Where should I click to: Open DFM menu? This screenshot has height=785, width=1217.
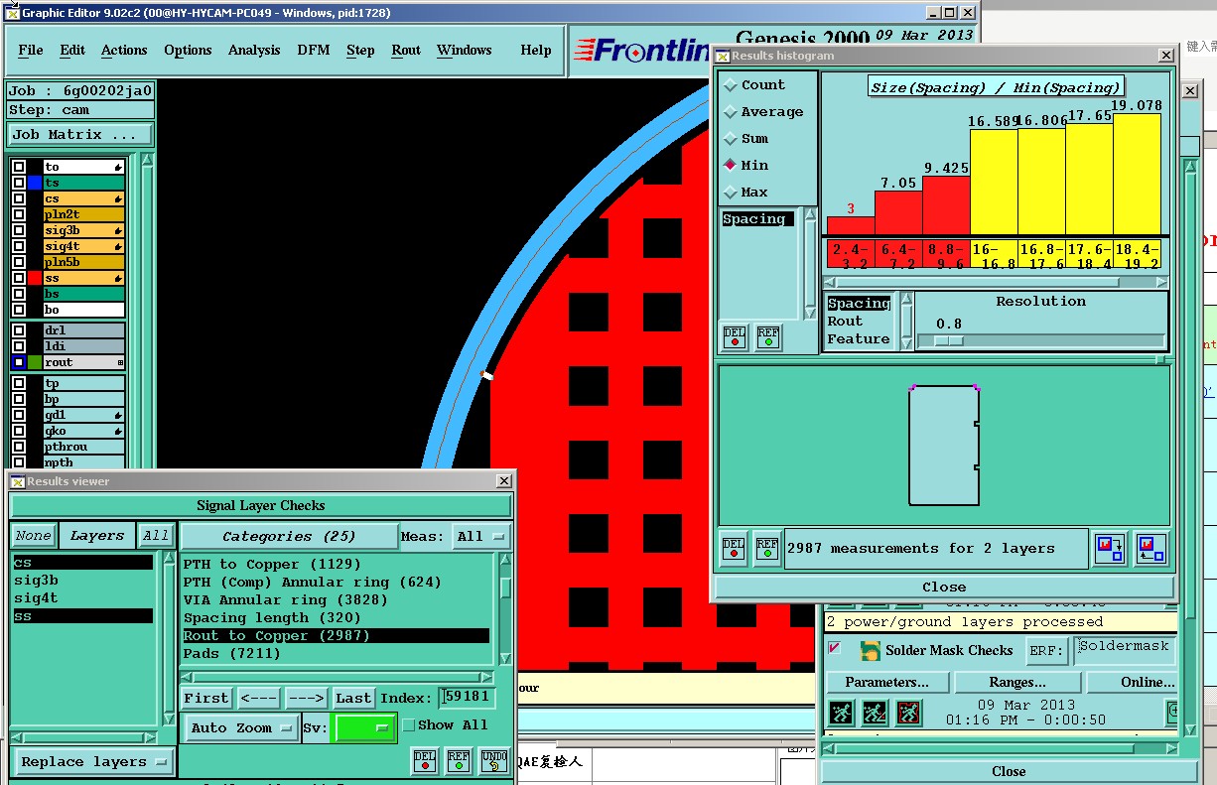(314, 50)
